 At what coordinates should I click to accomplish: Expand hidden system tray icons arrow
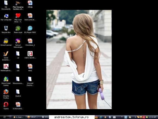[x=135, y=117]
